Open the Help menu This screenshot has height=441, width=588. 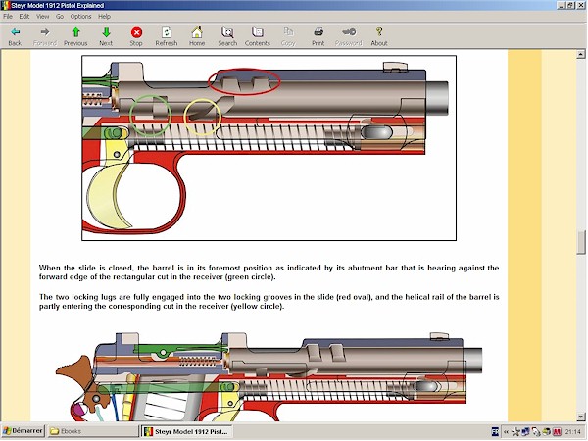104,16
